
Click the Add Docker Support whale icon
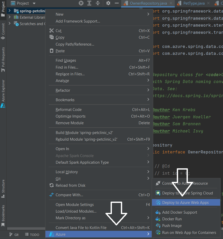(158, 212)
